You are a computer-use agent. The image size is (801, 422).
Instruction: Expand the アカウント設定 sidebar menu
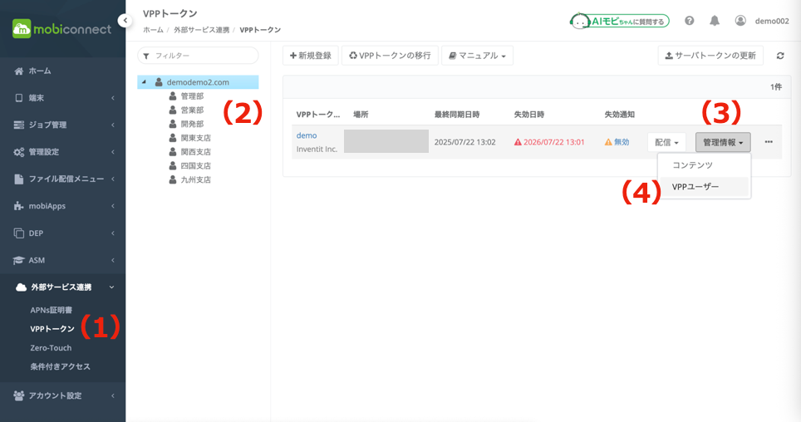(x=112, y=395)
